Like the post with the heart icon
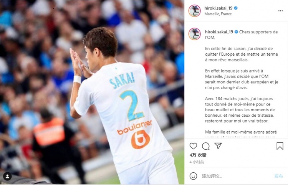The width and height of the screenshot is (288, 185). pyautogui.click(x=193, y=146)
